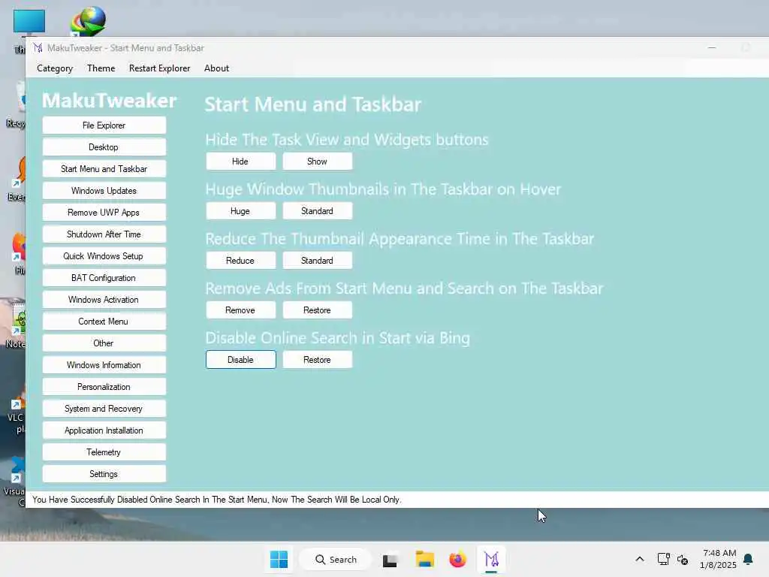Viewport: 769px width, 577px height.
Task: Open Task View on taskbar
Action: coord(390,560)
